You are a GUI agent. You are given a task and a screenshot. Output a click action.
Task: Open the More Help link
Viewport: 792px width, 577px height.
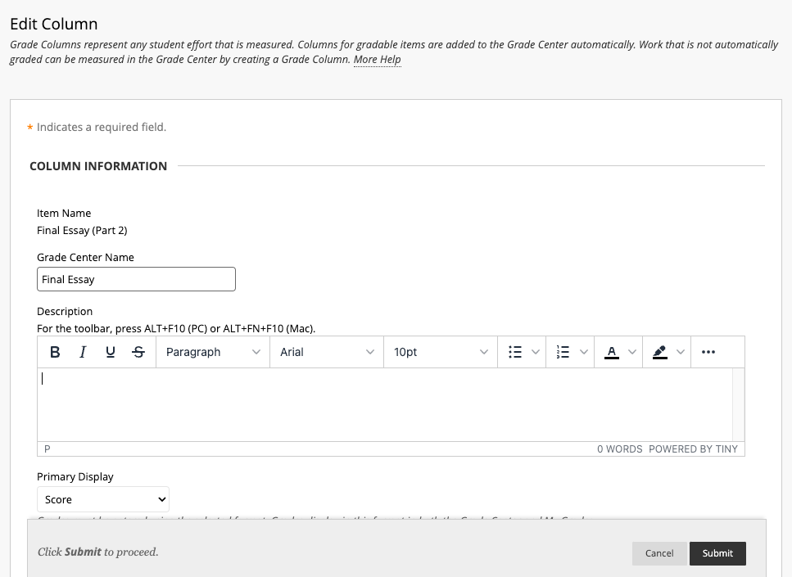click(x=378, y=60)
